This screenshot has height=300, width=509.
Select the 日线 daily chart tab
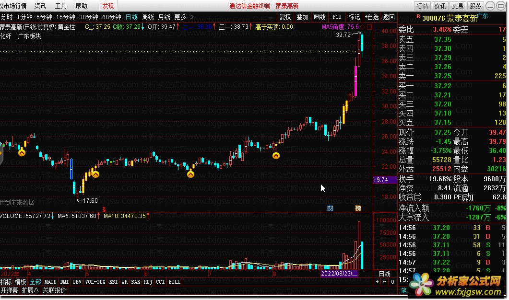131,17
